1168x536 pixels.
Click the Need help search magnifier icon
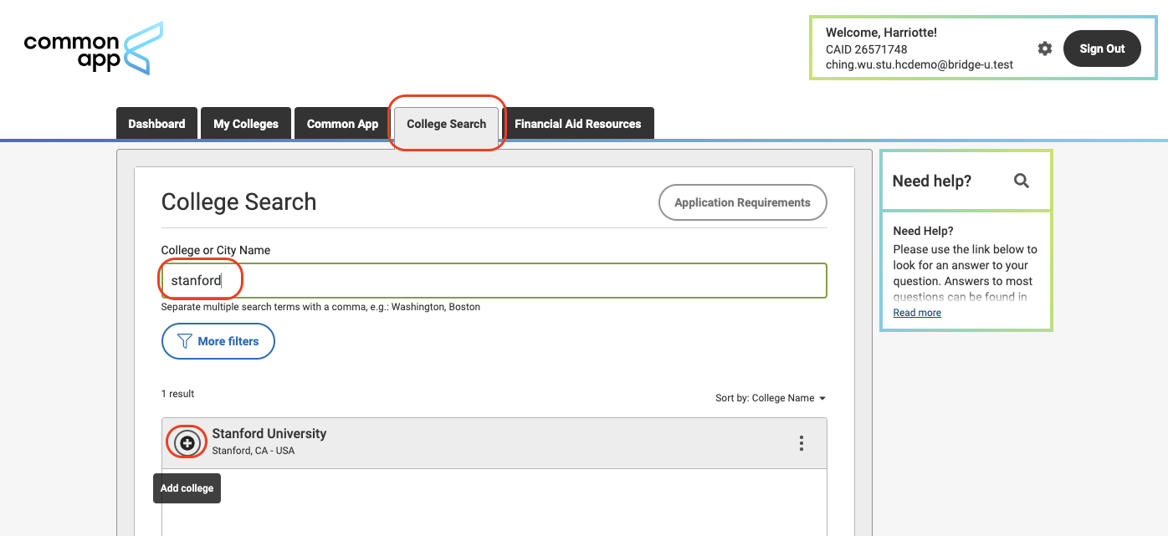1022,181
